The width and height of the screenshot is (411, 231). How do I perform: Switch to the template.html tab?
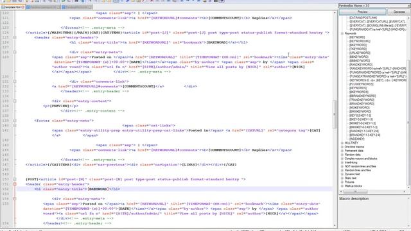[x=13, y=7]
